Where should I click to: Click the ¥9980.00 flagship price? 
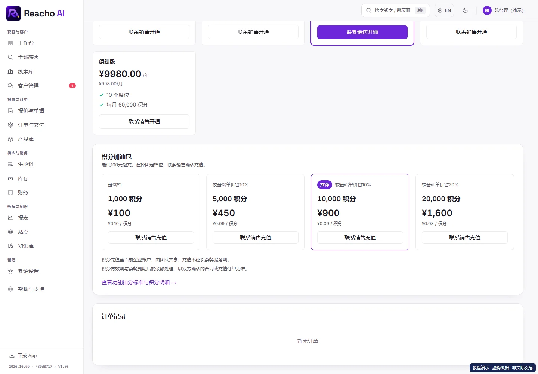pos(120,74)
